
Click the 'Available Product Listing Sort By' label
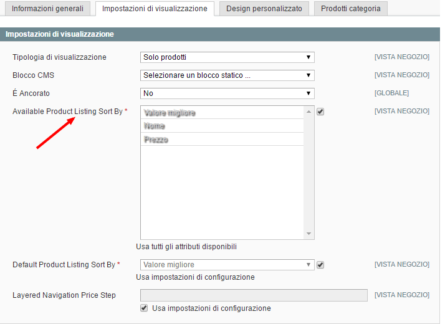click(x=67, y=112)
